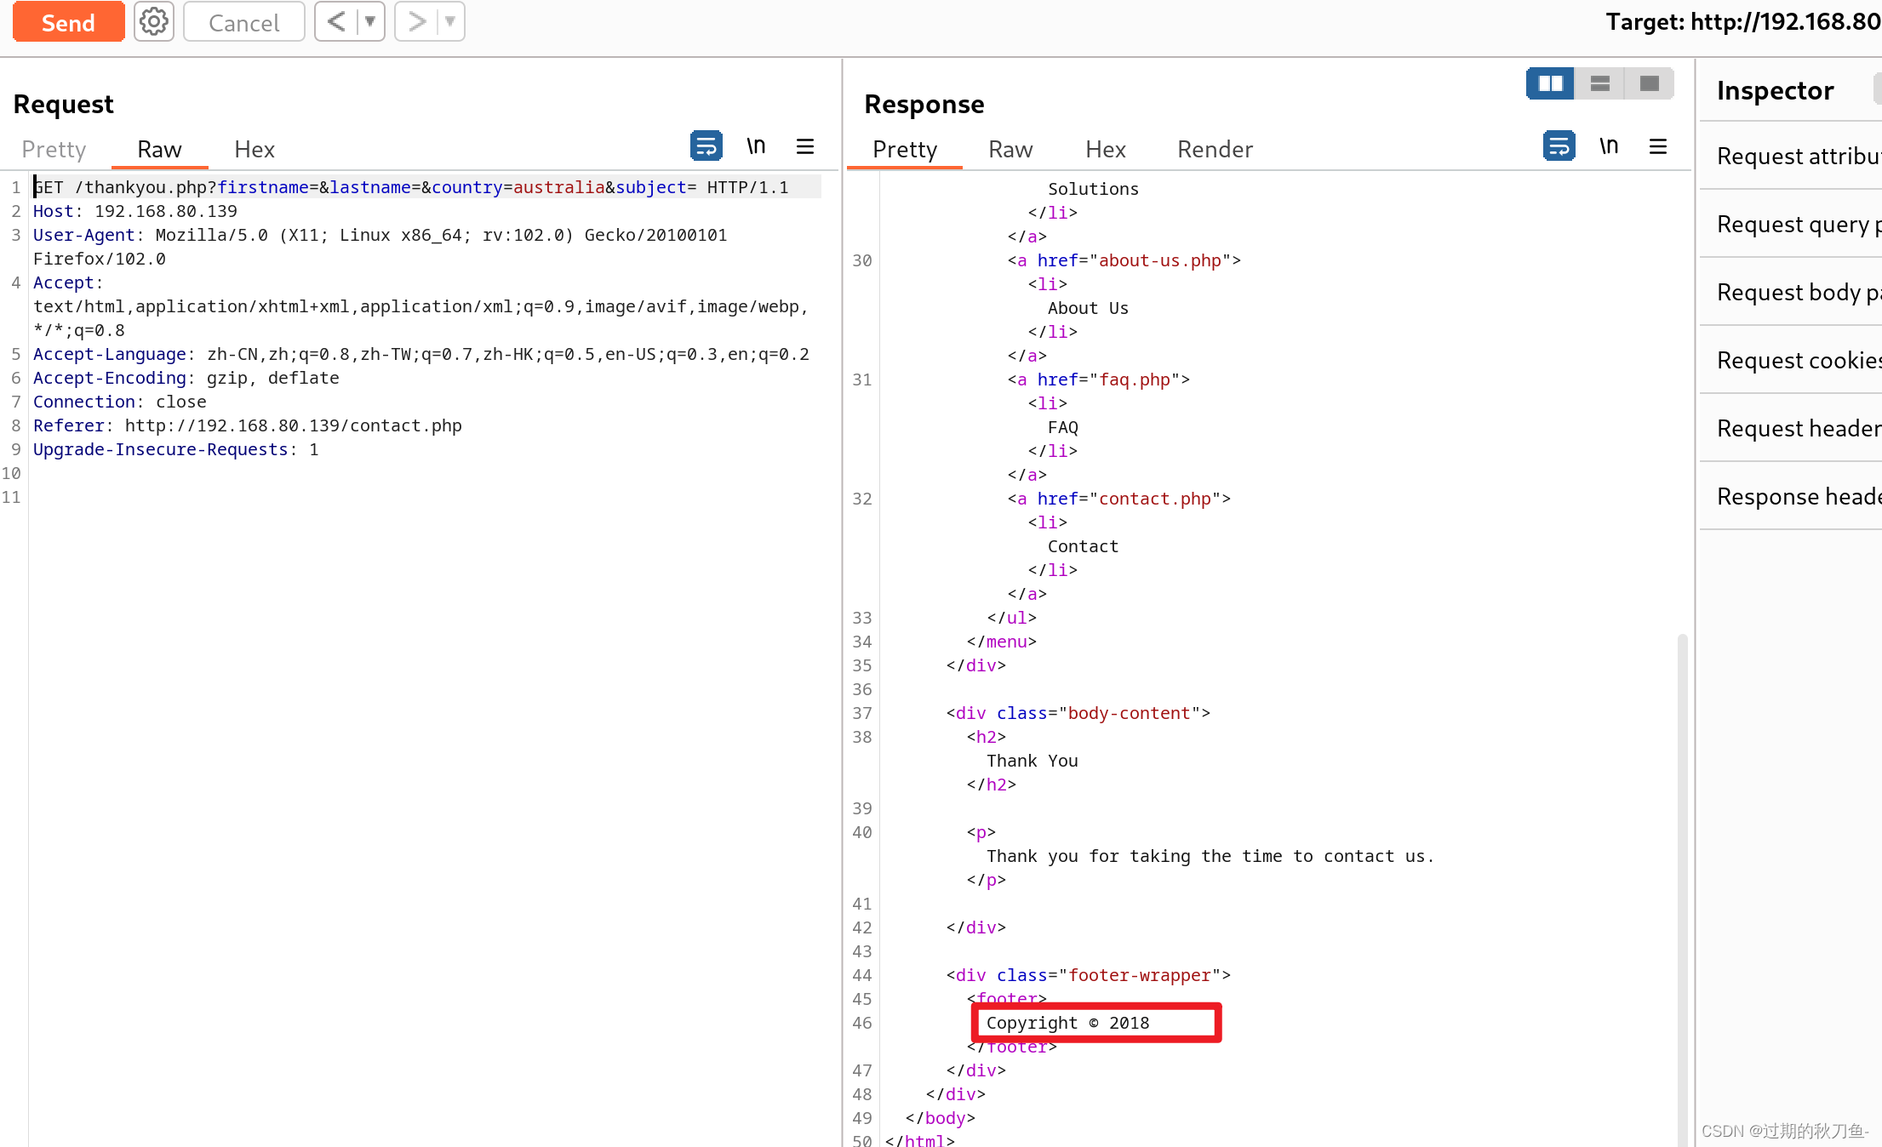Click the orange Send button

68,22
